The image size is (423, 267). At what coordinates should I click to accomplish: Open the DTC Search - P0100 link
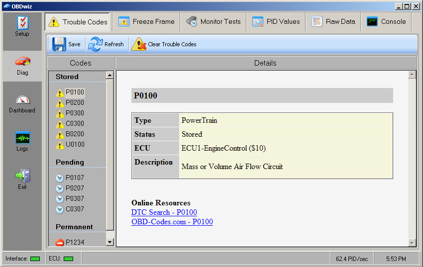pos(164,212)
